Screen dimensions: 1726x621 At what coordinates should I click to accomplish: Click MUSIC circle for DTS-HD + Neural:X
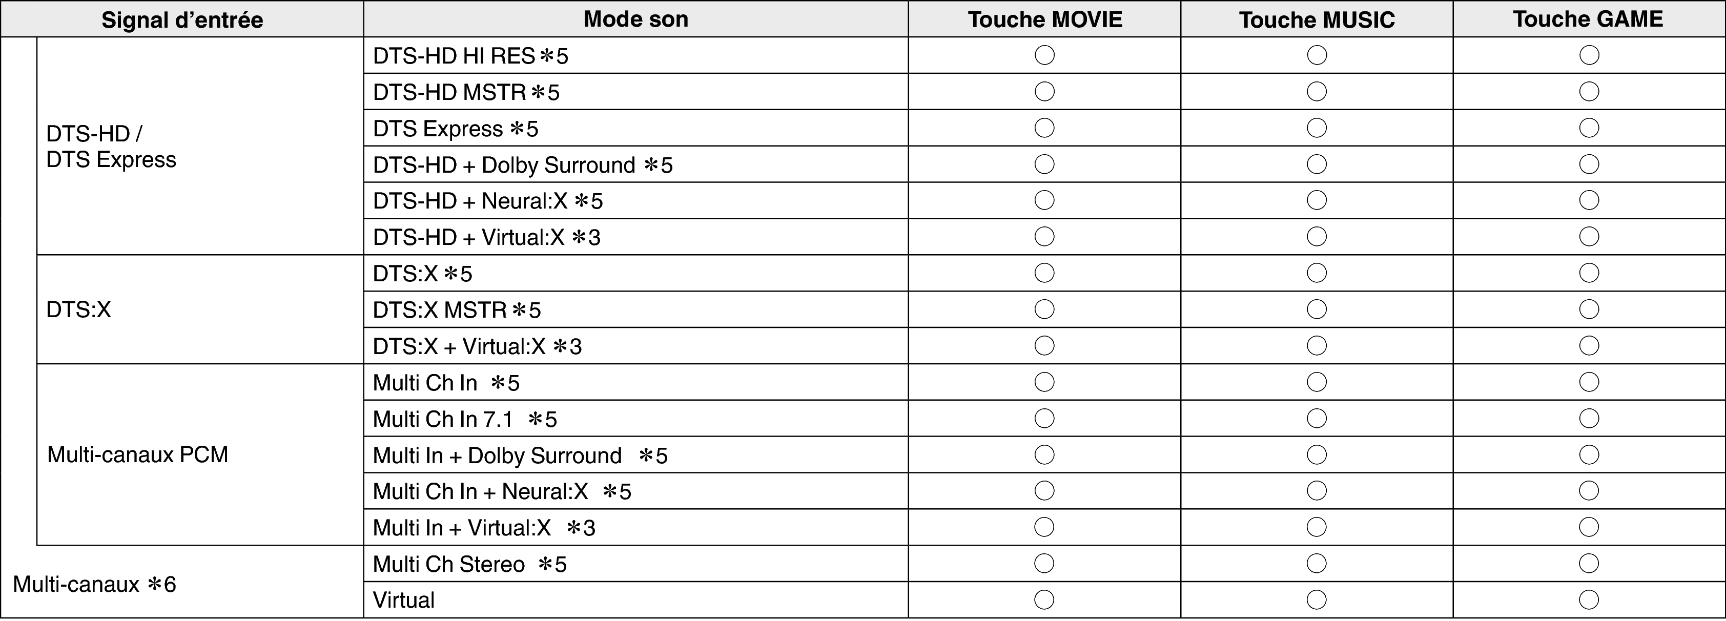[x=1317, y=200]
